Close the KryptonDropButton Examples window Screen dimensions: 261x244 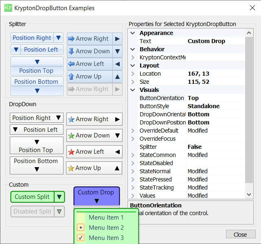pyautogui.click(x=252, y=8)
